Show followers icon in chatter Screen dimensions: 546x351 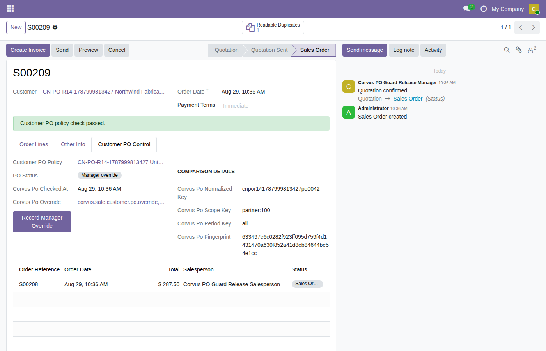pos(532,50)
